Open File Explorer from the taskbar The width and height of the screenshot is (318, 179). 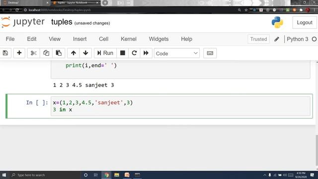[x=117, y=175]
